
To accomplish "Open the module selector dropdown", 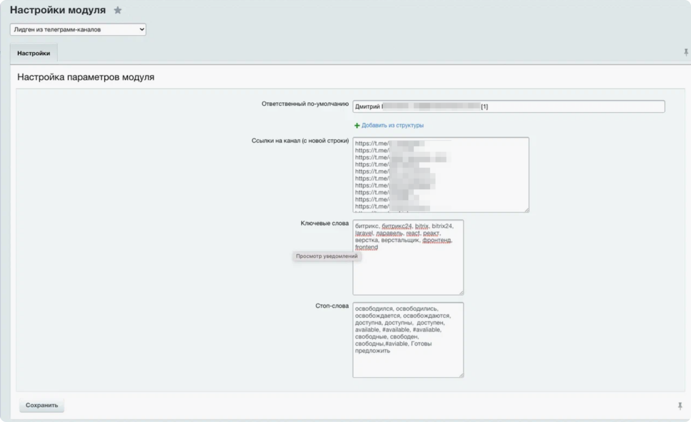I will pos(78,30).
